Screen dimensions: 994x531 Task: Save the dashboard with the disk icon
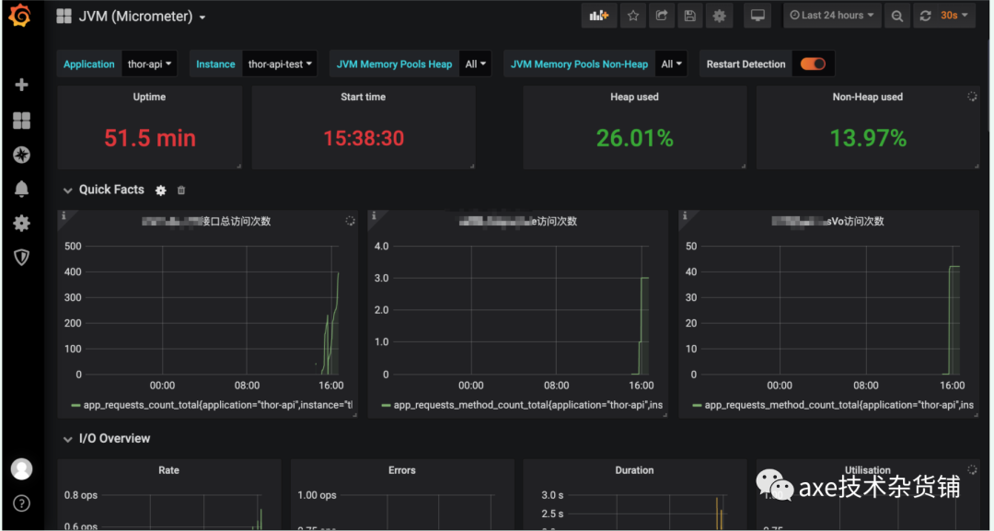pyautogui.click(x=690, y=16)
